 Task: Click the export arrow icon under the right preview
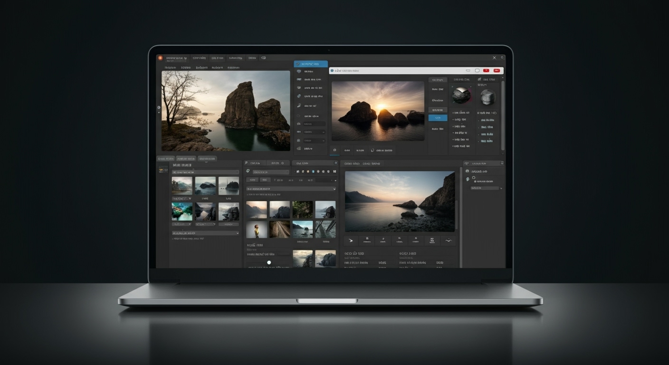(x=351, y=241)
